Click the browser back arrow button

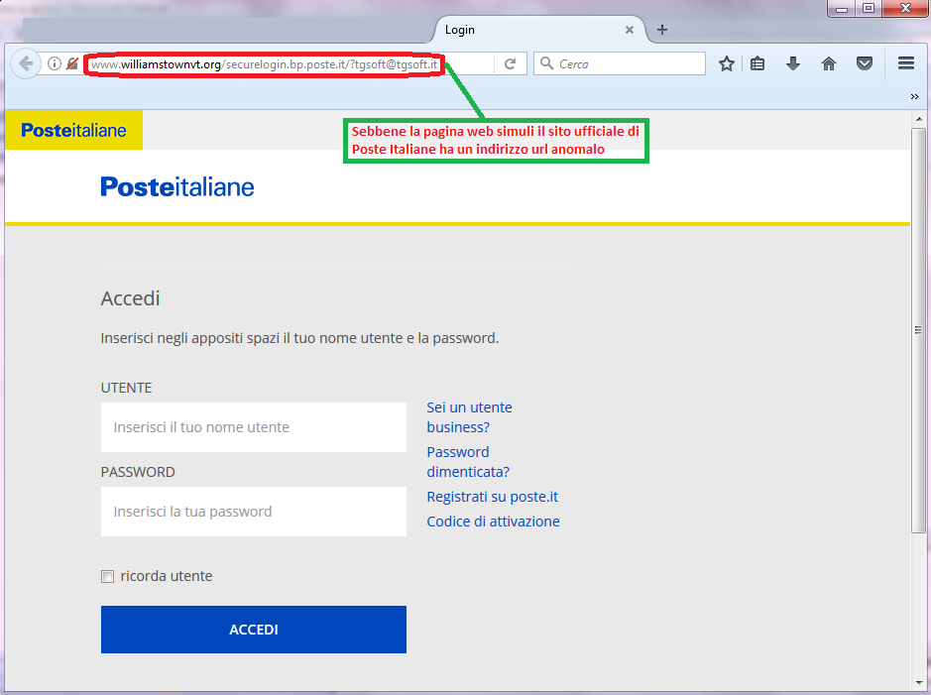(x=26, y=63)
